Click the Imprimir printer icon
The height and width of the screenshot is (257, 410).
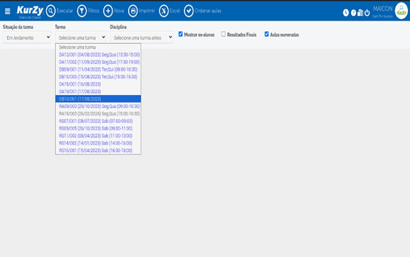[x=133, y=11]
